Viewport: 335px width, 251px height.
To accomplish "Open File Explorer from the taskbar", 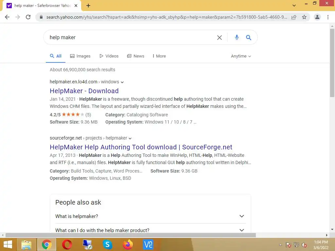I will pos(26,244).
